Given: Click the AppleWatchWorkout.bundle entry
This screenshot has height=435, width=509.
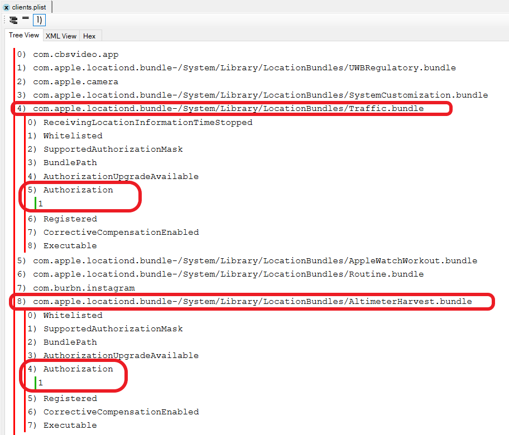Looking at the screenshot, I should pyautogui.click(x=254, y=261).
